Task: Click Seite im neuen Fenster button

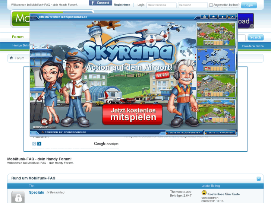Action: (x=185, y=133)
